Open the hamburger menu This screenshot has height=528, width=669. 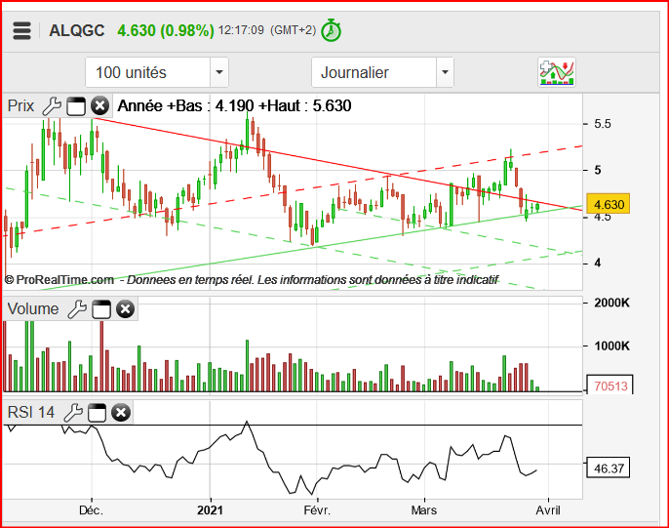[x=21, y=30]
